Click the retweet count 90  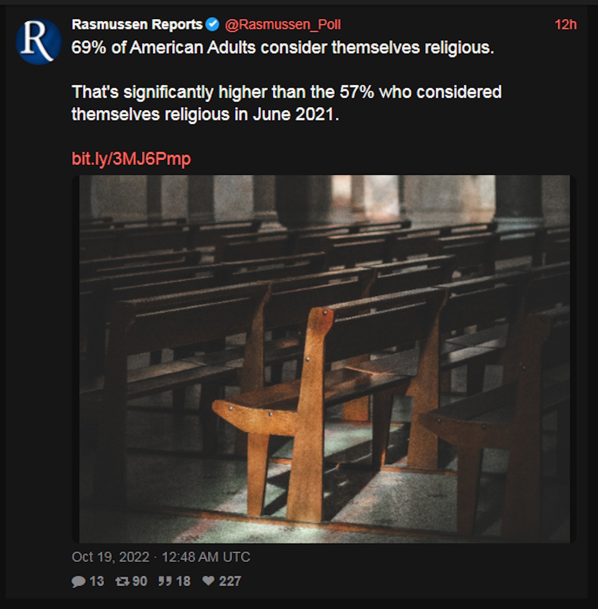coord(140,581)
